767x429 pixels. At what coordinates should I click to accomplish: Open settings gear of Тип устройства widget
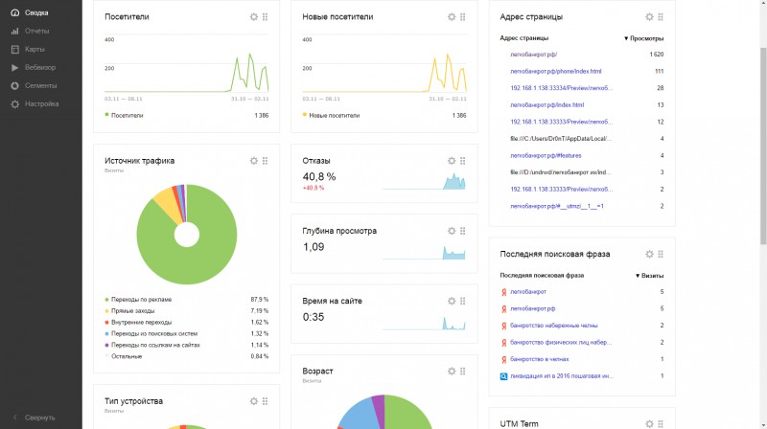click(253, 400)
